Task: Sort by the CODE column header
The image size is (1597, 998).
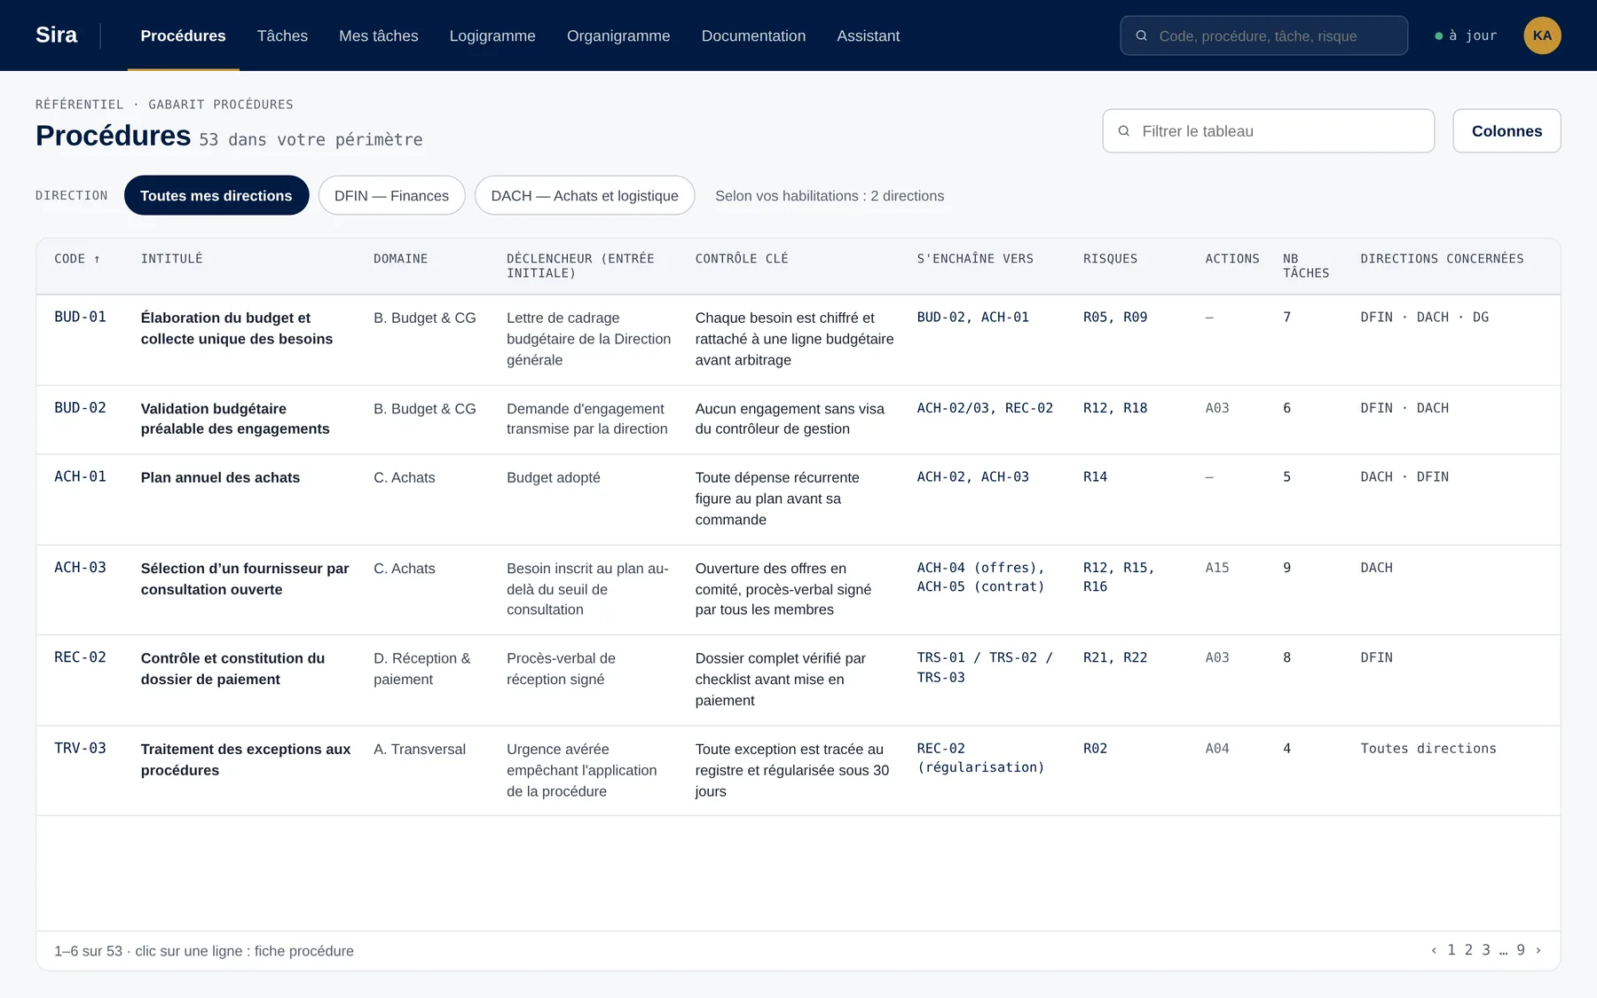Action: tap(77, 259)
